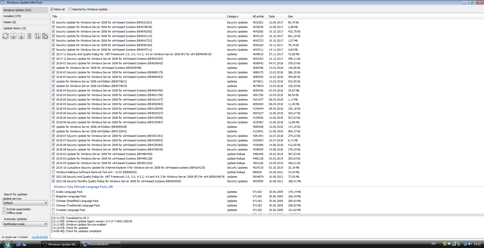Sort by the KB article column header
Screen dimensions: 484x248
click(259, 16)
